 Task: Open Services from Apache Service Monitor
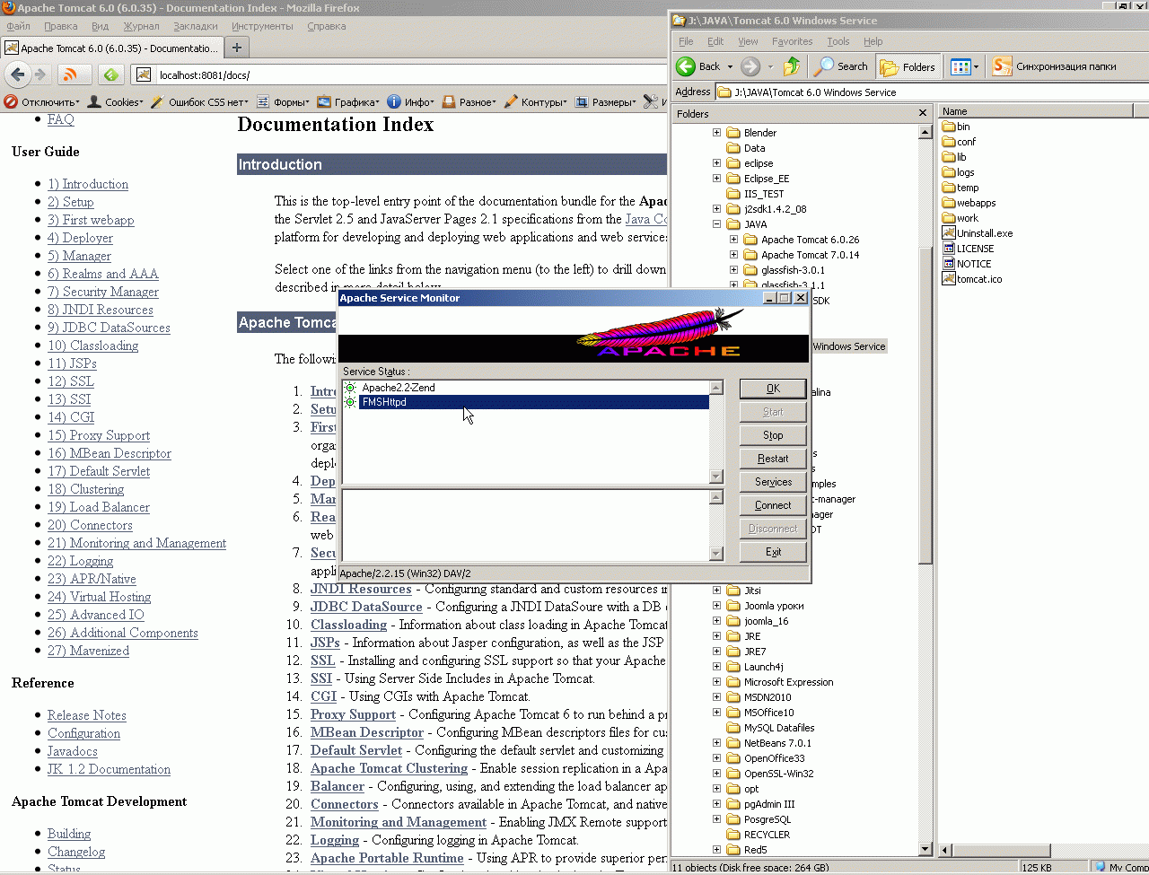pyautogui.click(x=773, y=482)
